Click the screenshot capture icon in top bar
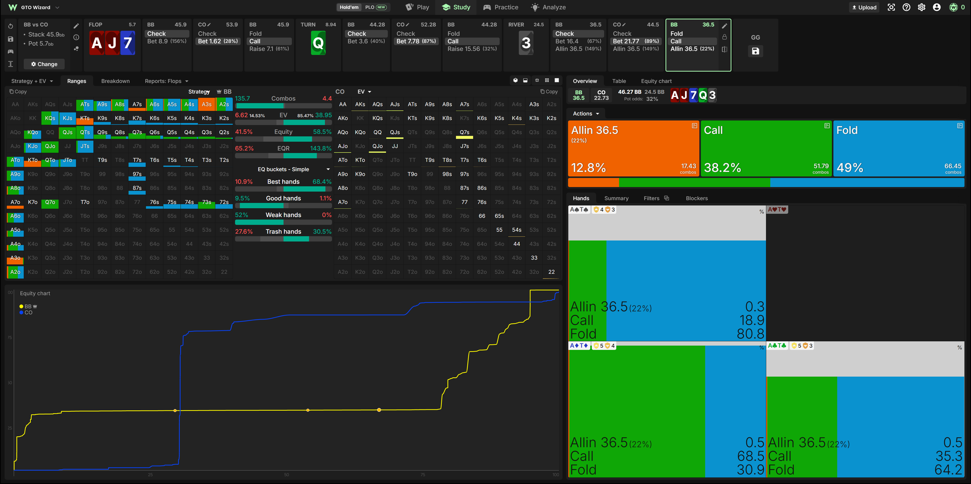 (891, 7)
